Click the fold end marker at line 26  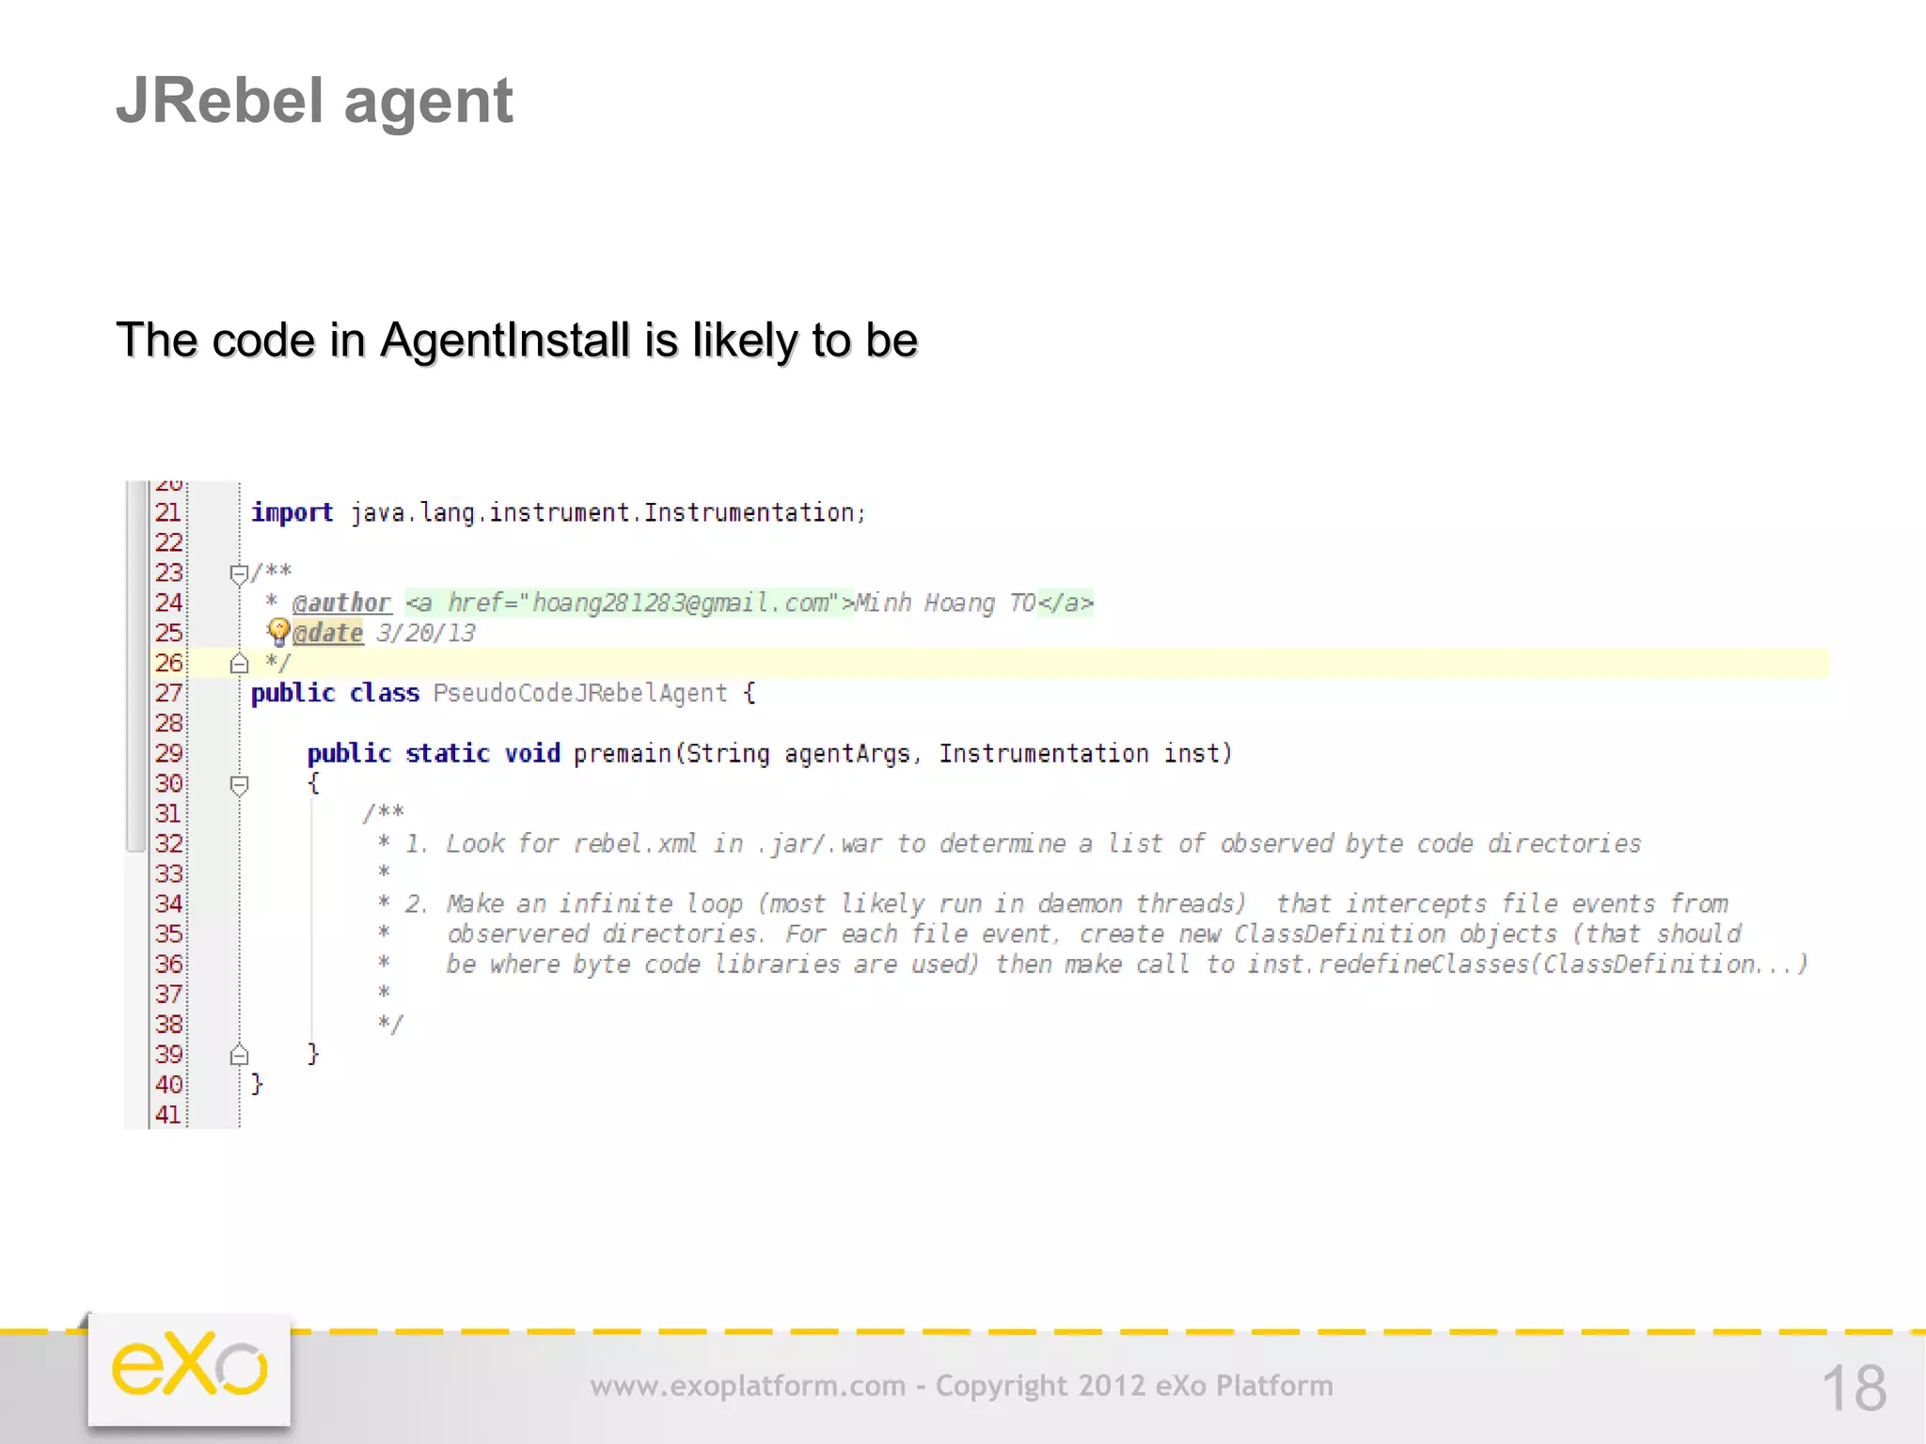(239, 664)
